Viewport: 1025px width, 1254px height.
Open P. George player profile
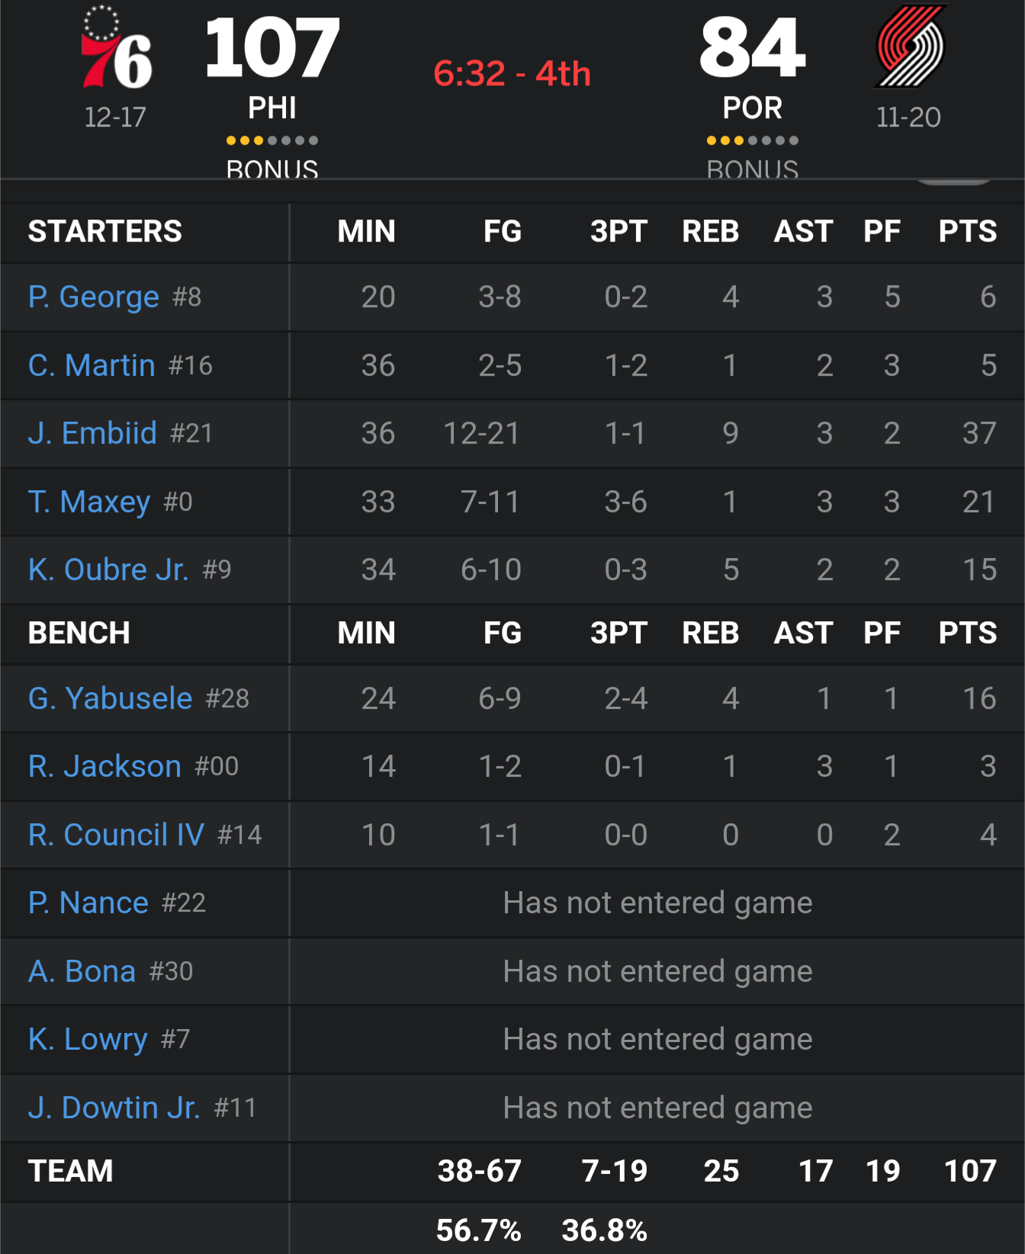(x=94, y=297)
